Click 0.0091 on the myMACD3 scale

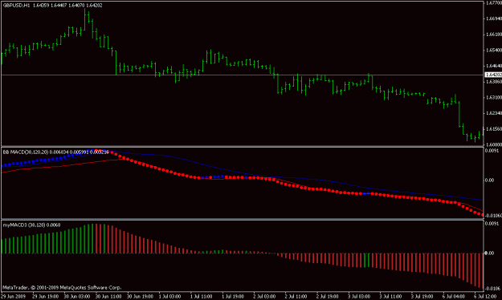[492, 223]
